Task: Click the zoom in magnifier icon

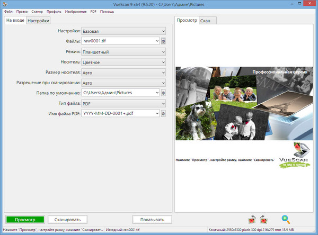Action: [x=285, y=219]
